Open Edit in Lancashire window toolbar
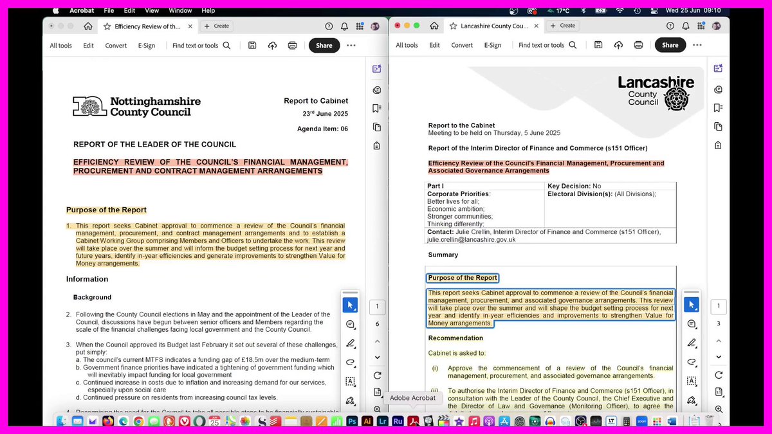This screenshot has width=772, height=434. coord(435,45)
